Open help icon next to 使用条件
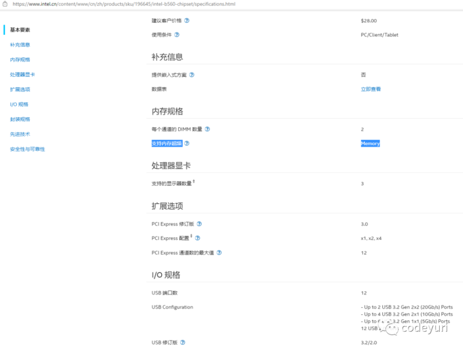This screenshot has height=349, width=463. [x=177, y=35]
